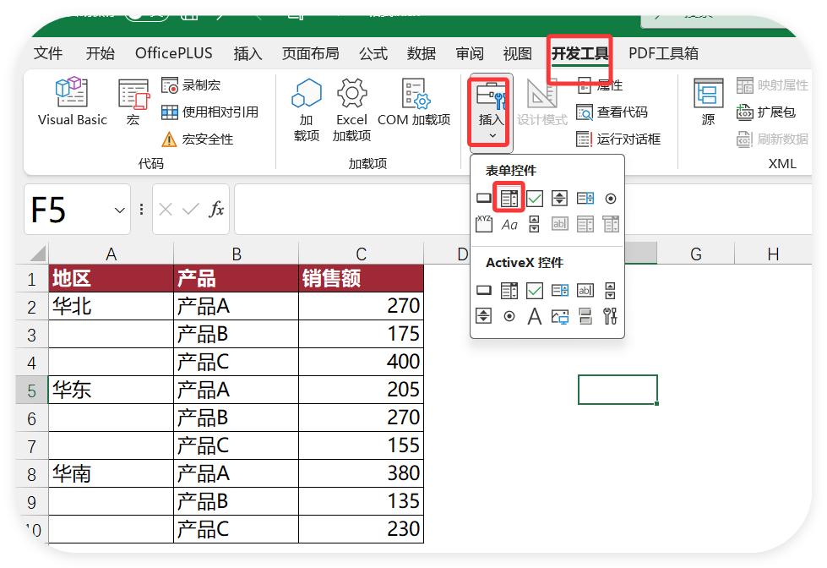Image resolution: width=827 pixels, height=568 pixels.
Task: Insert ActiveX Combo Box
Action: click(x=509, y=290)
